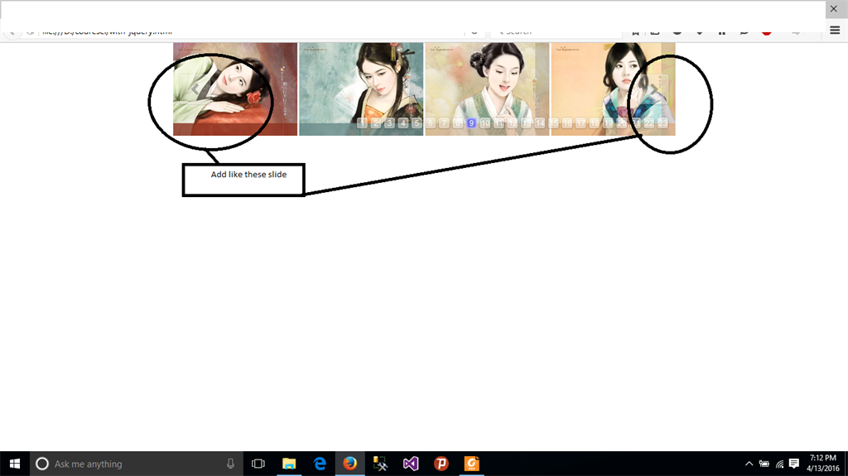The image size is (848, 476).
Task: Open the Action Center notifications
Action: (794, 464)
